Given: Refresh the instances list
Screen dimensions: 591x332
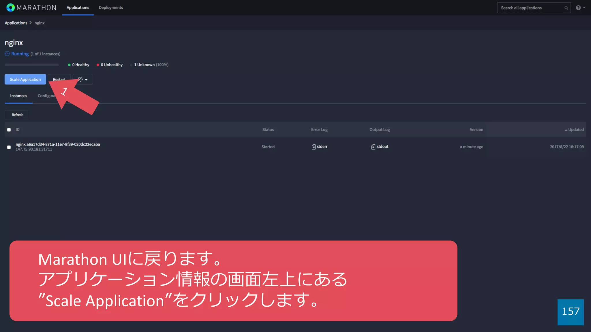Looking at the screenshot, I should [x=16, y=115].
